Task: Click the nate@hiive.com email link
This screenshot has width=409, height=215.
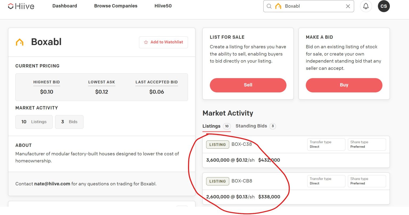Action: (x=52, y=184)
